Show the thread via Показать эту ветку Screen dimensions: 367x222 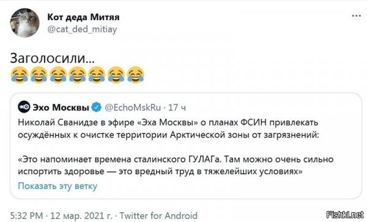57,186
